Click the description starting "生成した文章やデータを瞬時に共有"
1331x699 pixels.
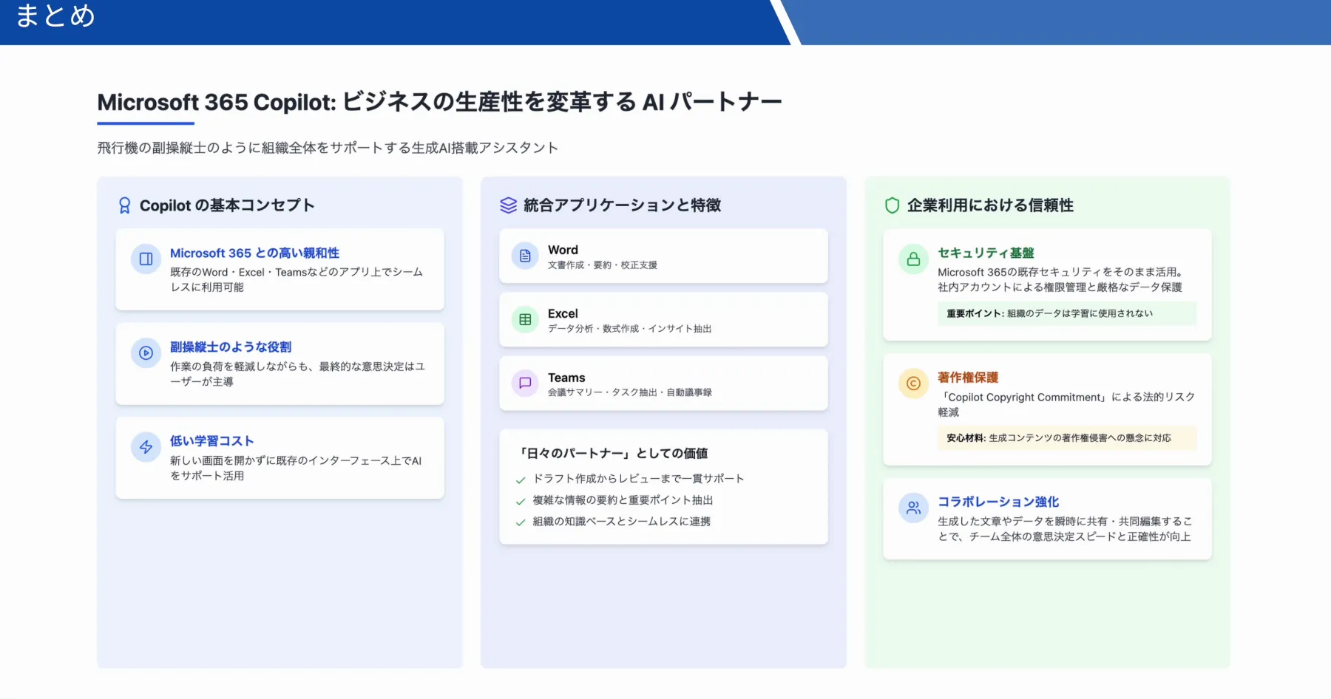pyautogui.click(x=1065, y=529)
